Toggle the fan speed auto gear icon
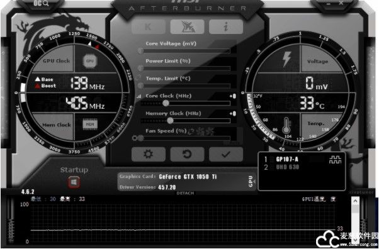The height and width of the screenshot is (249, 379). (x=134, y=138)
